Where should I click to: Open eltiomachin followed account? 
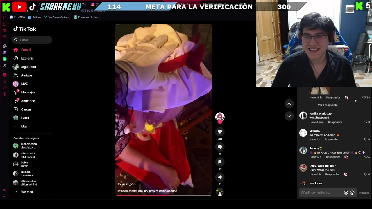[x=25, y=183]
